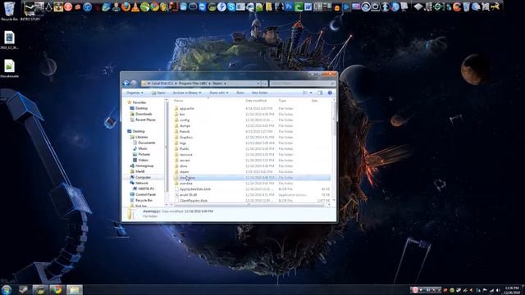Launch Skype from the top dock
Image resolution: width=525 pixels, height=295 pixels.
click(x=231, y=7)
